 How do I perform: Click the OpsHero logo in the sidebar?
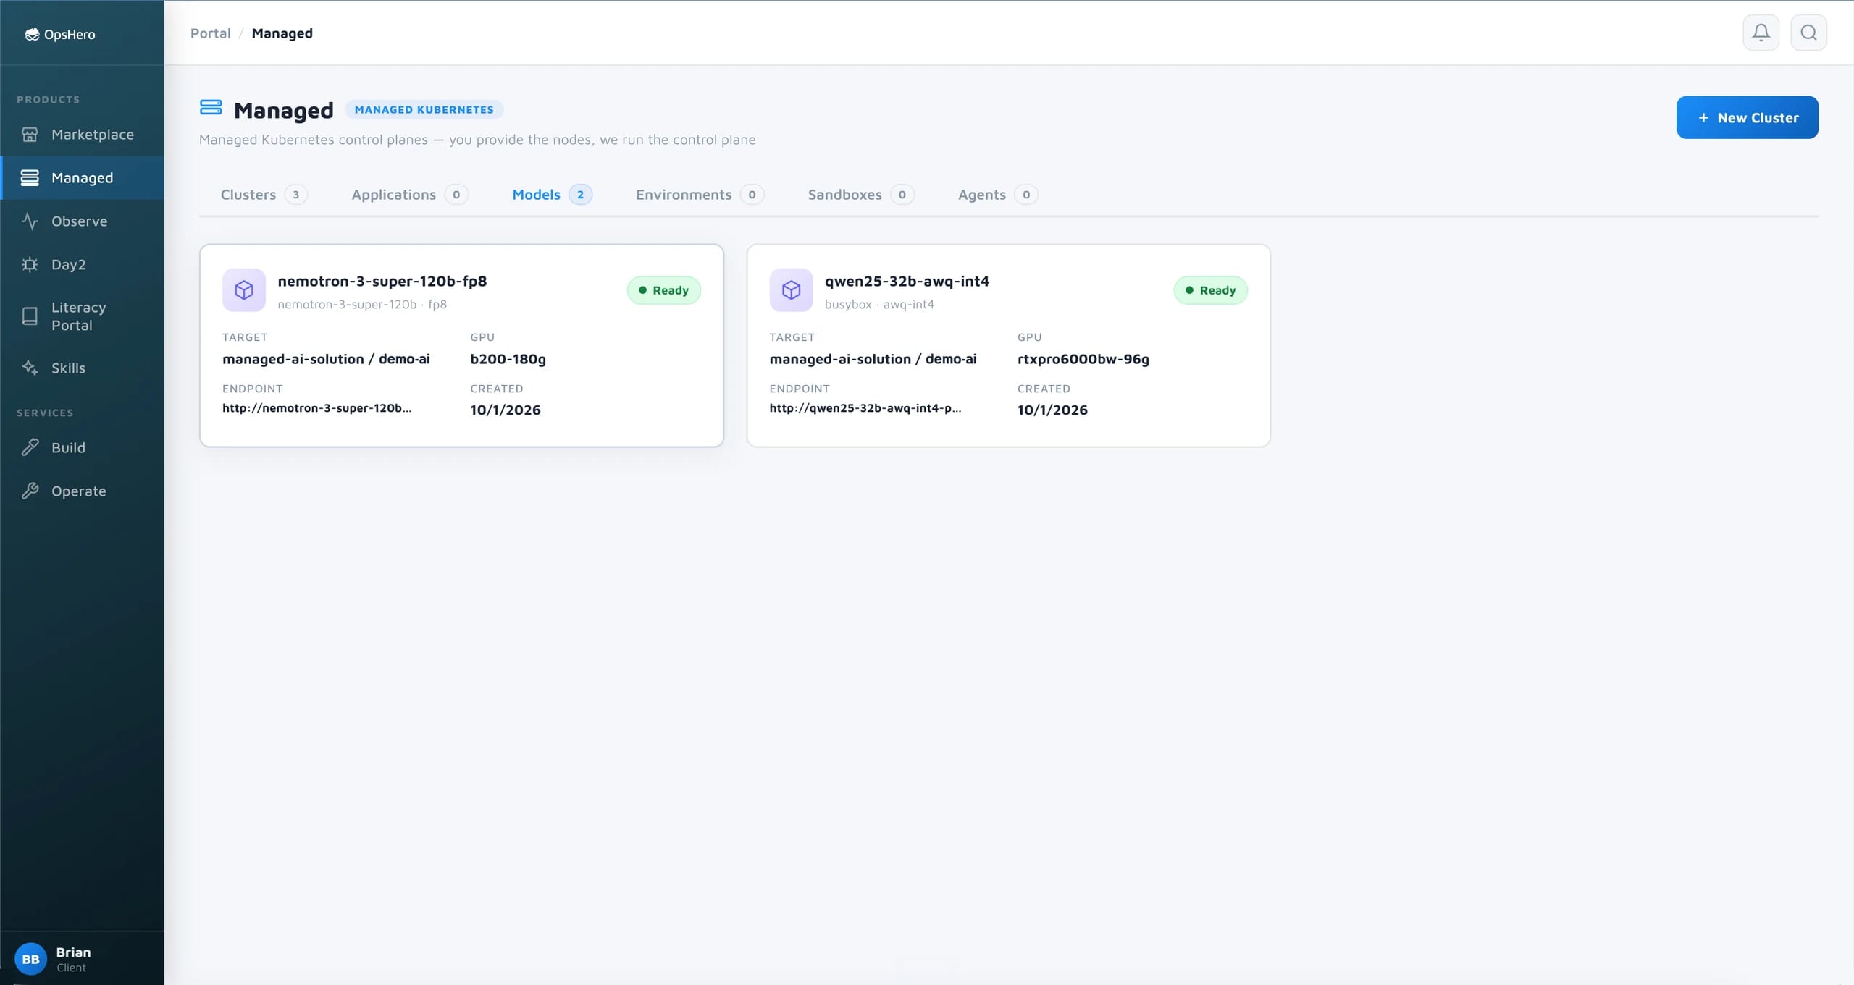coord(60,34)
